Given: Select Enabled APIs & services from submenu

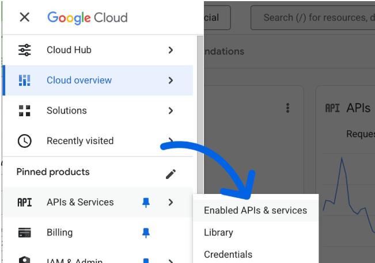Looking at the screenshot, I should [255, 211].
